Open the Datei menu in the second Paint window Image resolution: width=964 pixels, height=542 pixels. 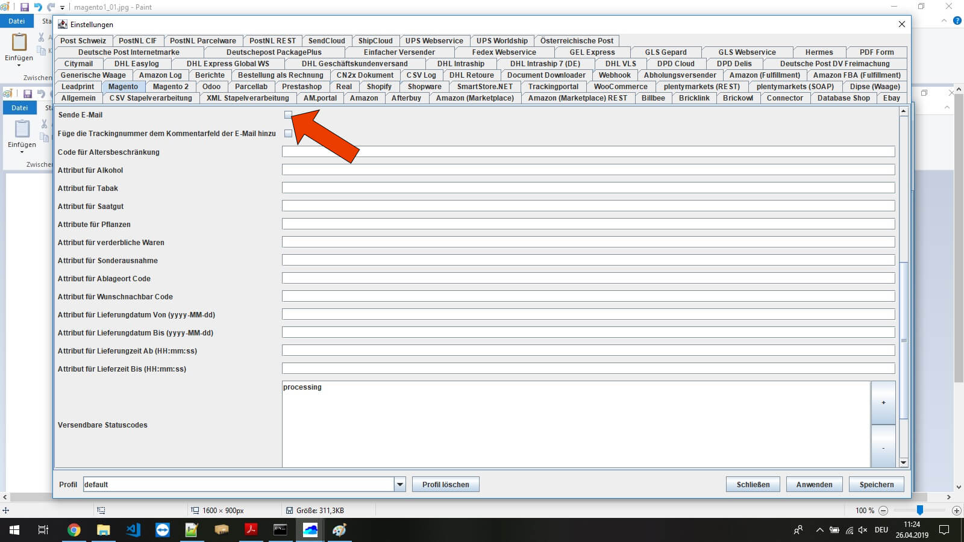pos(20,108)
